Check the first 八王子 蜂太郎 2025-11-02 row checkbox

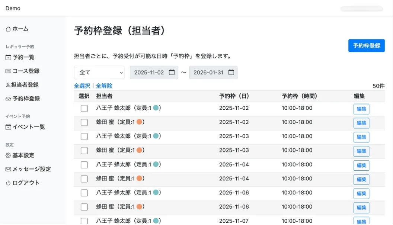pyautogui.click(x=84, y=109)
